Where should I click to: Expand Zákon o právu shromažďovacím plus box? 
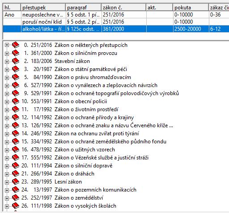7,78
